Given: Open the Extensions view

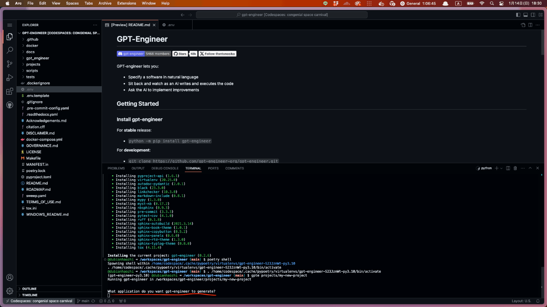Looking at the screenshot, I should [x=10, y=92].
